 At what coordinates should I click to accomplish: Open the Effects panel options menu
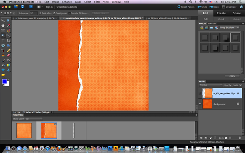point(243,23)
